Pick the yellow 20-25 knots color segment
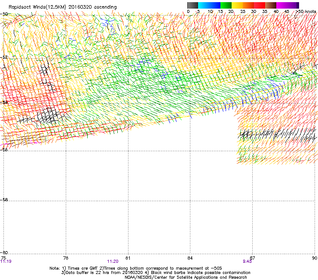Screen dimensions: 318x280 (x=237, y=5)
